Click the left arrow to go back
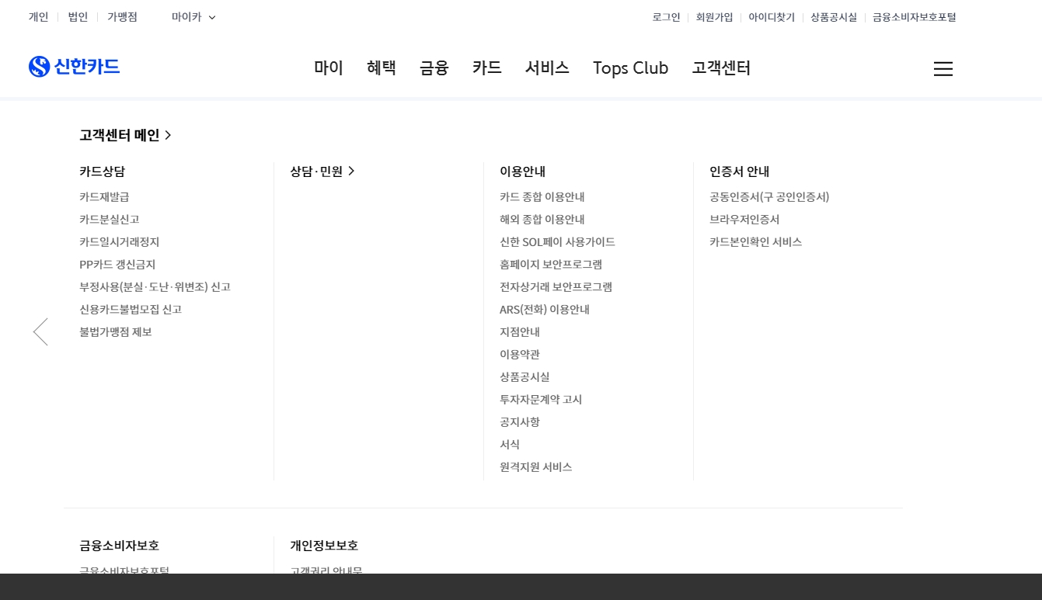This screenshot has height=600, width=1042. [x=40, y=331]
